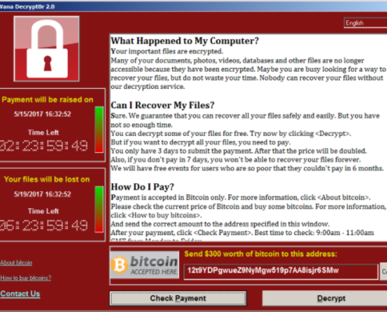This screenshot has width=387, height=312.
Task: Click the payment raise progress bar
Action: (99, 129)
